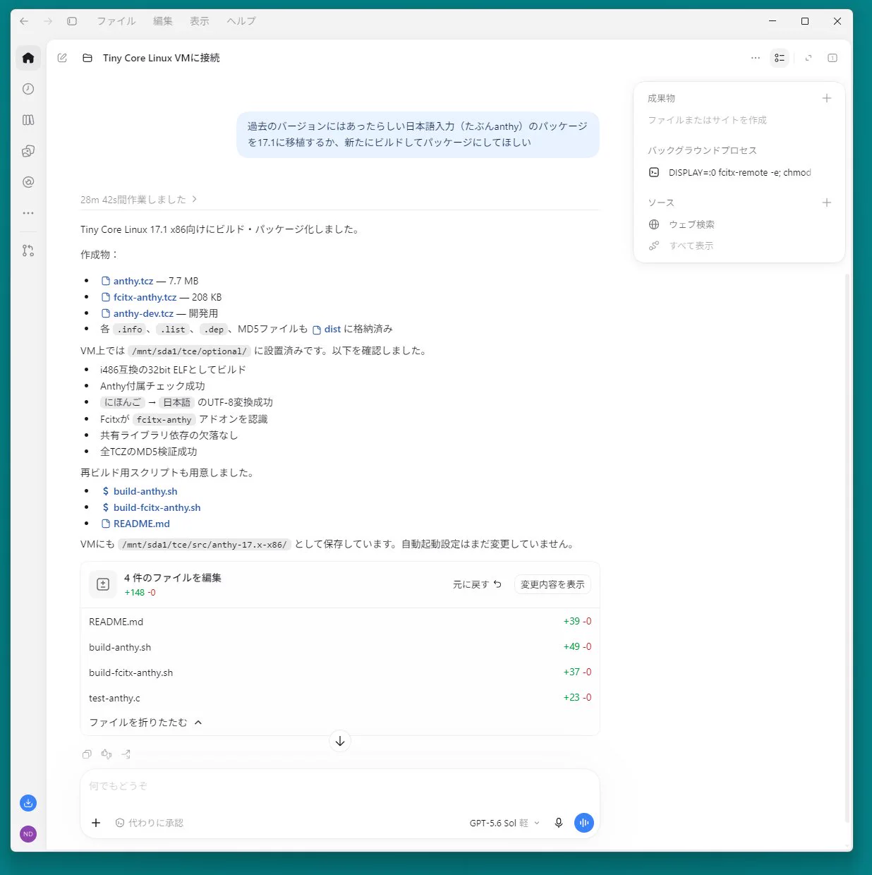Click 元に戻す to revert changes

click(x=478, y=584)
